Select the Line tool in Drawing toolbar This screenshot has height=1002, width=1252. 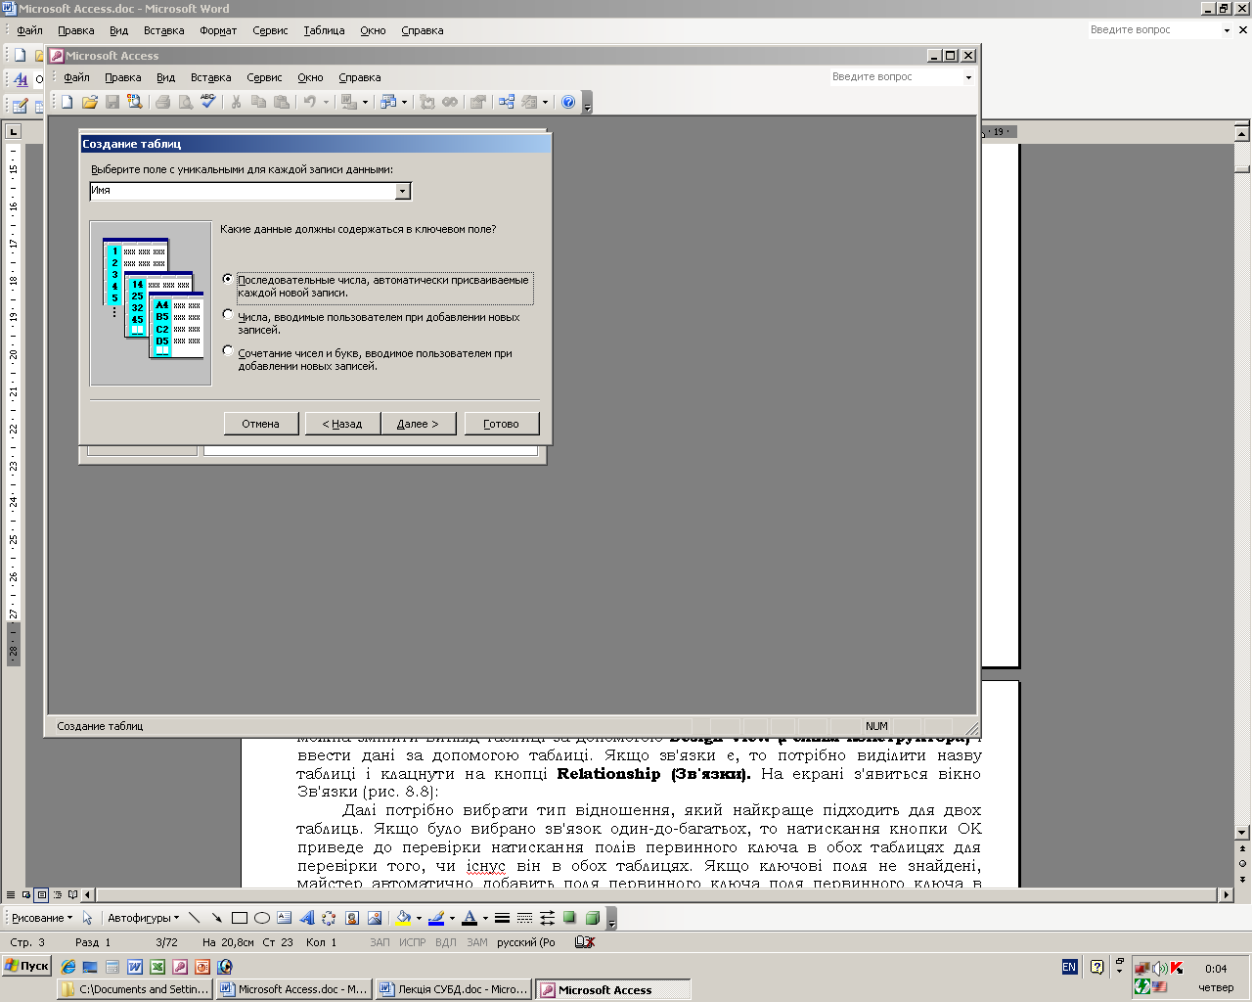(x=194, y=918)
